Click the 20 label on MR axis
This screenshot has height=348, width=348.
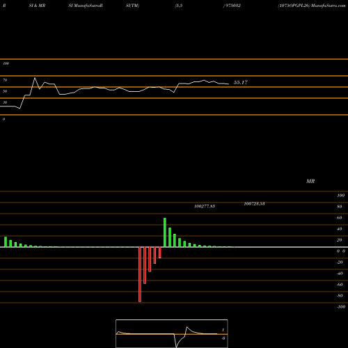[340, 240]
